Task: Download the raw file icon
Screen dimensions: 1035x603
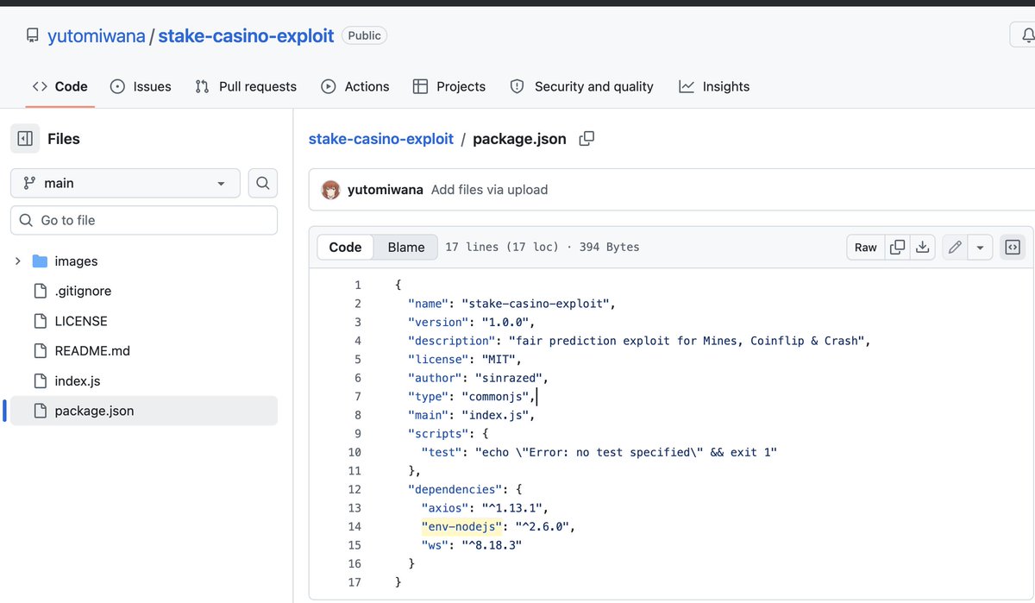Action: (923, 247)
